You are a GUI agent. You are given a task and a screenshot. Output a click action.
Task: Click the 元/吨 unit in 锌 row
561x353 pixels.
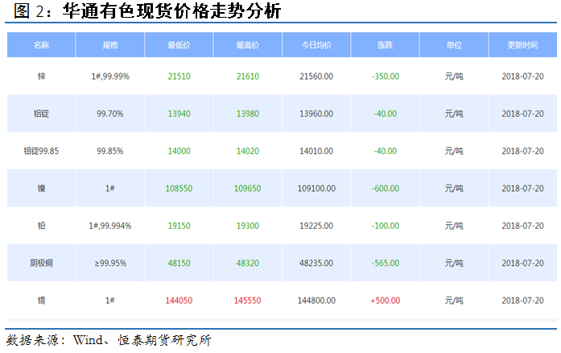(454, 77)
